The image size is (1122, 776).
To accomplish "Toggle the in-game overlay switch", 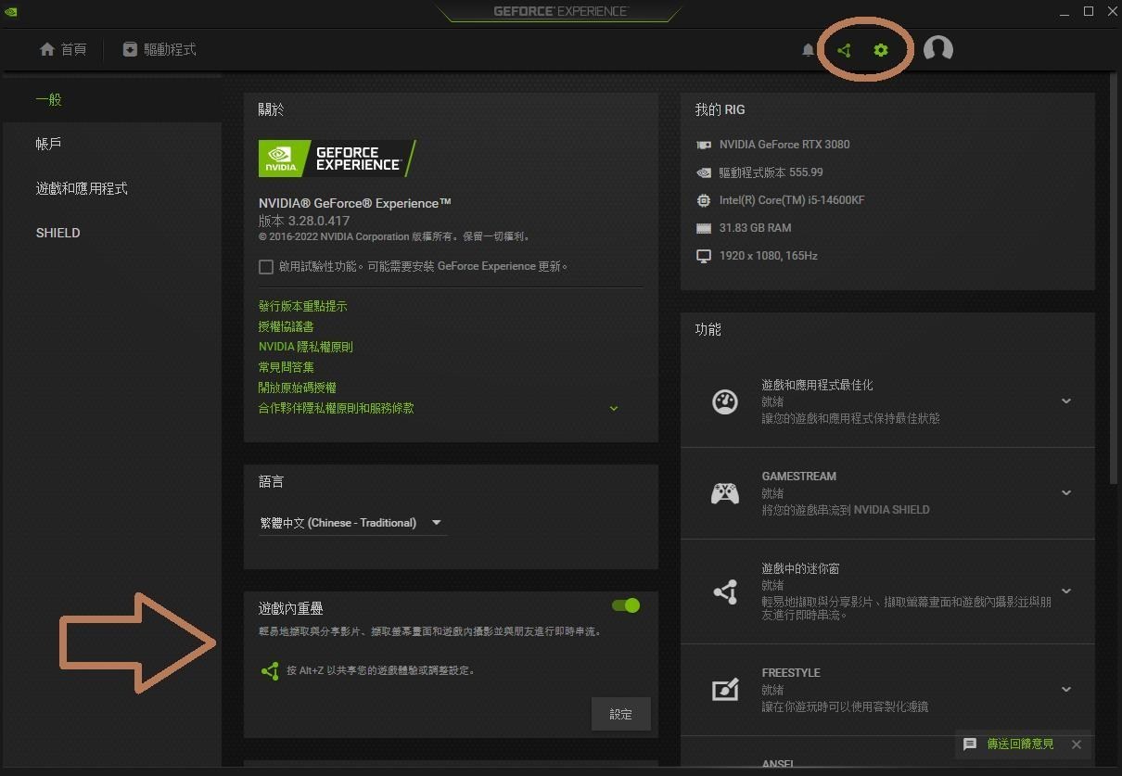I will (626, 605).
